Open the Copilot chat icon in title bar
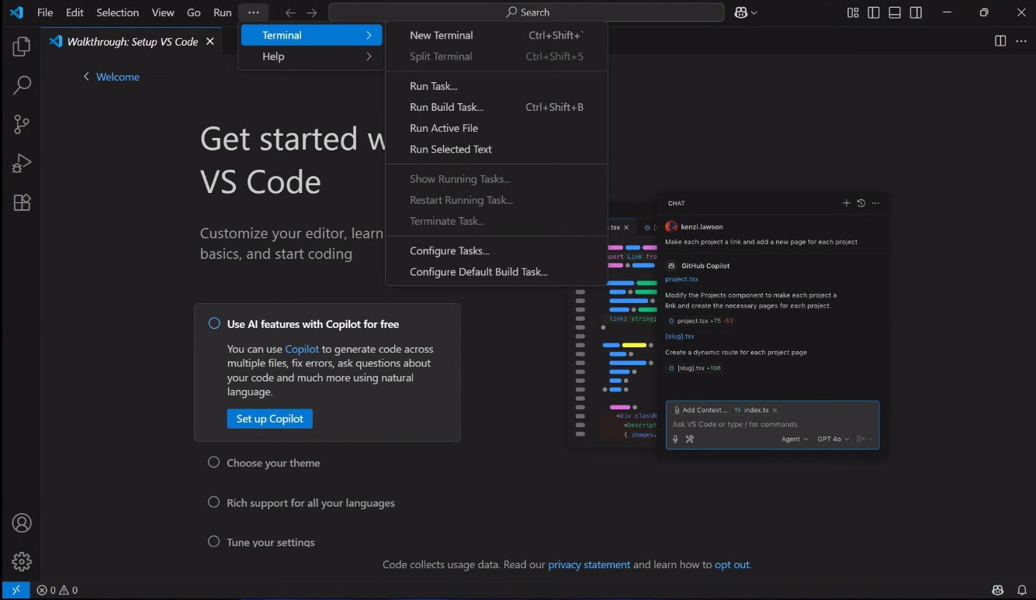Screen dimensions: 1036x600 coord(741,12)
